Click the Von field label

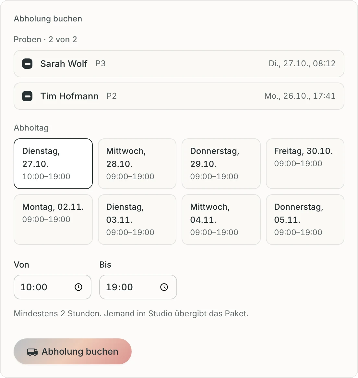coord(21,265)
